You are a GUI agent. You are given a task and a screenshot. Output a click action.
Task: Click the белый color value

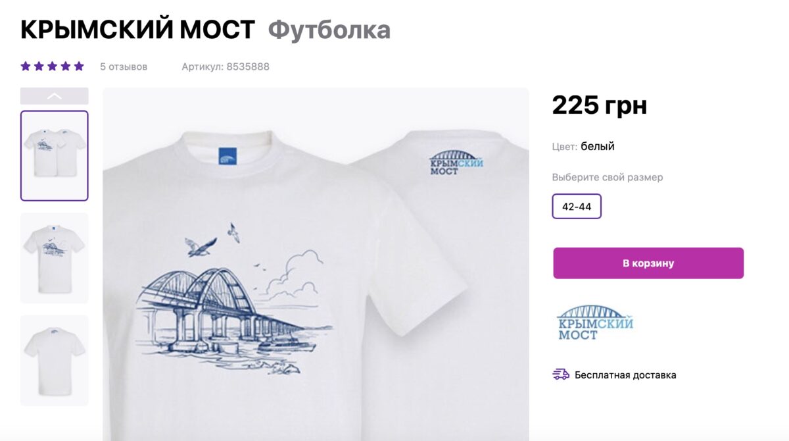(598, 146)
